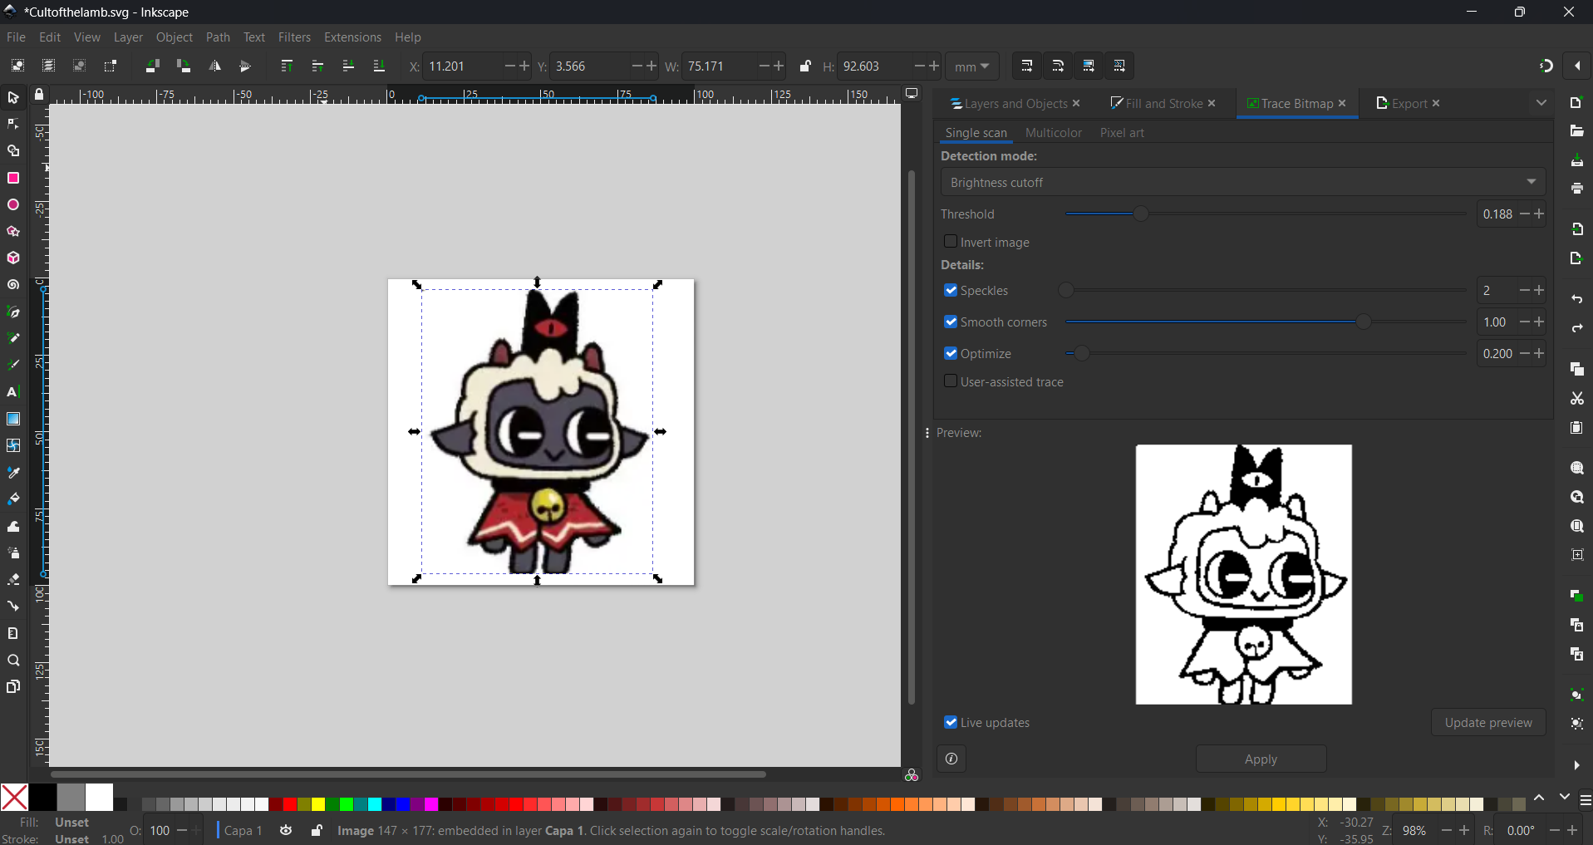Select the Selector arrow tool
This screenshot has width=1593, height=845.
[x=13, y=98]
